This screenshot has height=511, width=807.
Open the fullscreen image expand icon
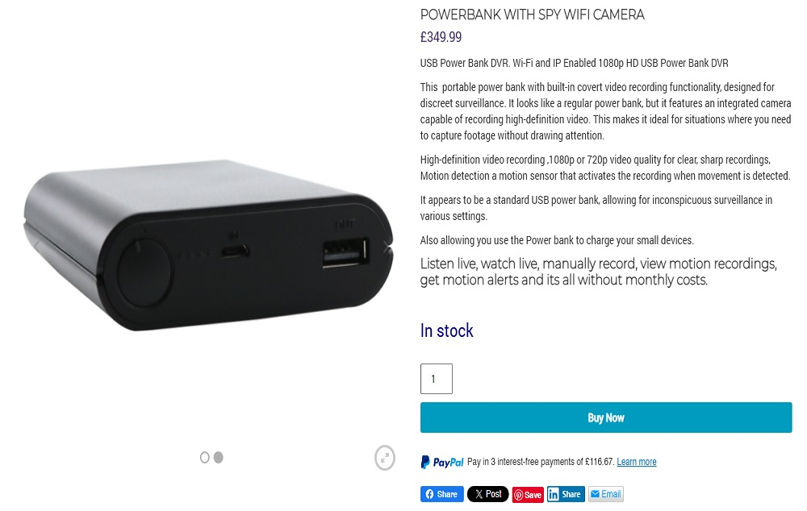coord(384,458)
